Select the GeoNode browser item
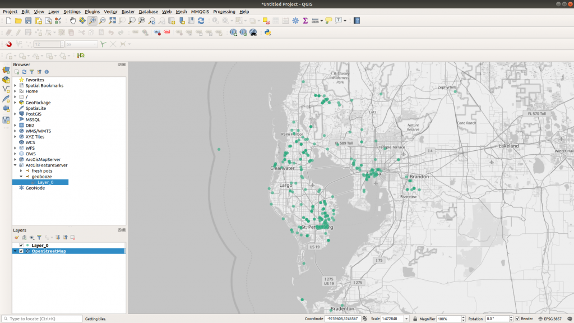Viewport: 574px width, 323px height. point(35,188)
